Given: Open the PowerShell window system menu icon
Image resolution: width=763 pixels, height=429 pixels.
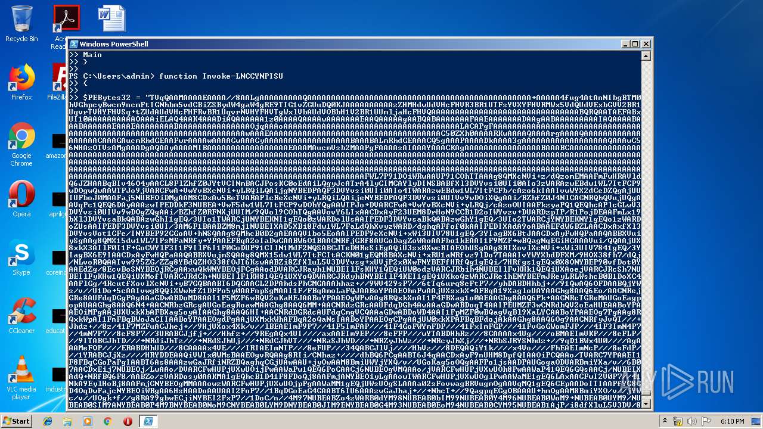Looking at the screenshot, I should click(74, 44).
